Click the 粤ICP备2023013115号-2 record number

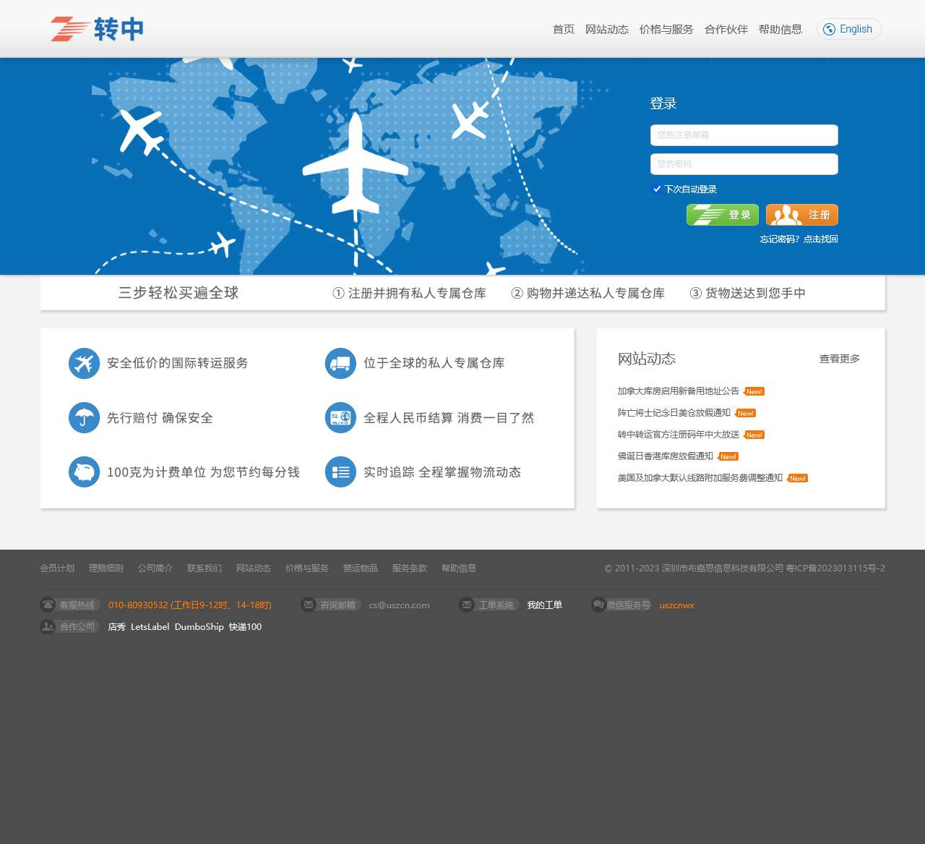(836, 568)
